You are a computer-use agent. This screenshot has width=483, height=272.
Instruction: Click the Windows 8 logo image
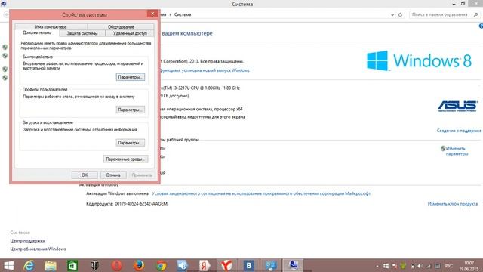[420, 60]
